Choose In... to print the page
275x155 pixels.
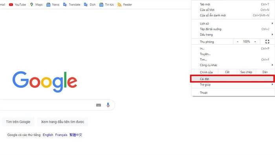tap(233, 48)
